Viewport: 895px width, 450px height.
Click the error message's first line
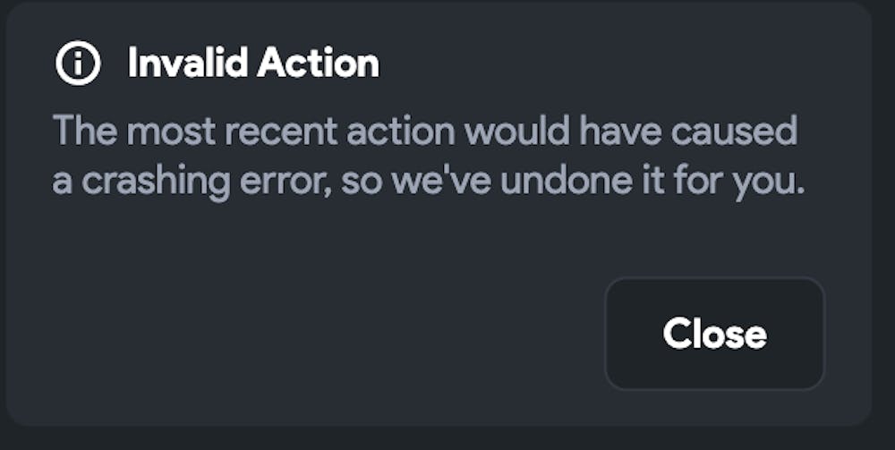click(x=424, y=132)
